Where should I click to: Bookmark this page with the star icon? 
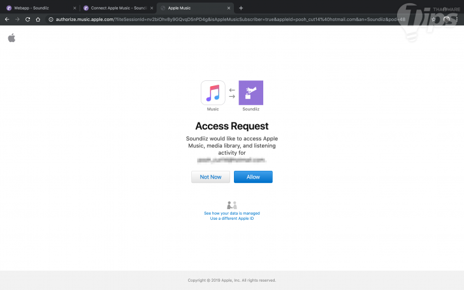[433, 19]
